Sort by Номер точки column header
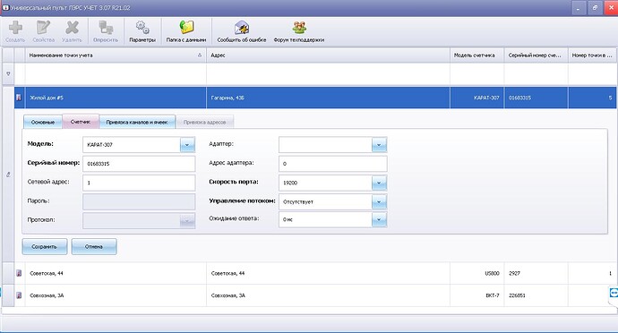618x333 pixels. click(x=592, y=55)
